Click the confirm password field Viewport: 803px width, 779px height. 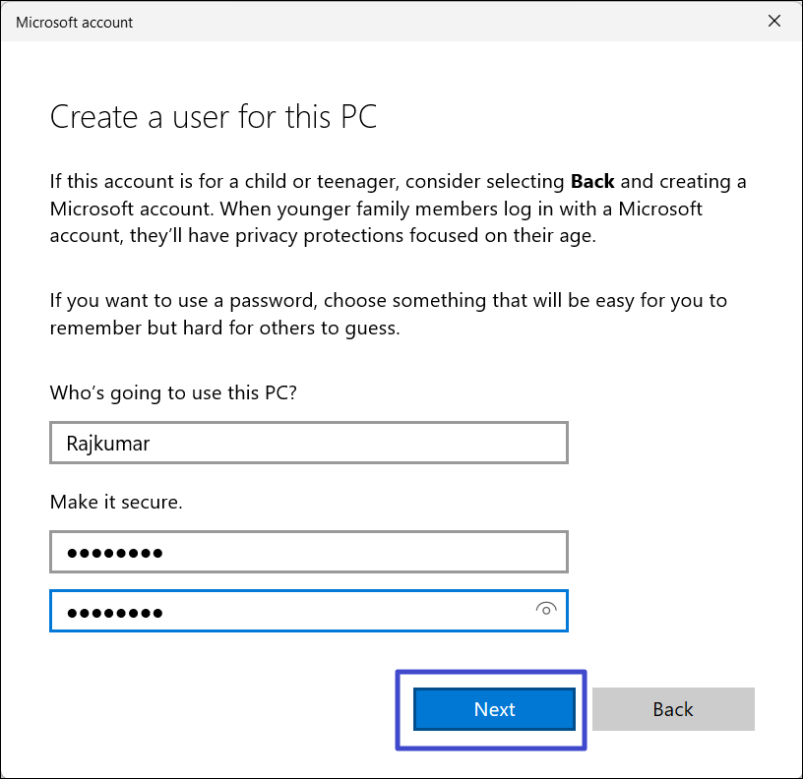[x=295, y=611]
